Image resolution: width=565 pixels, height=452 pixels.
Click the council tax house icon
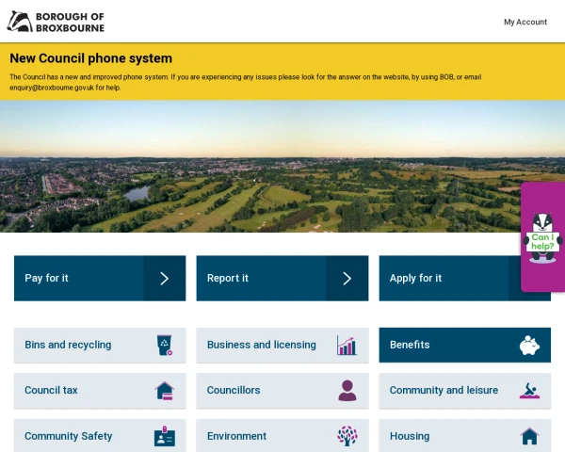coord(165,391)
